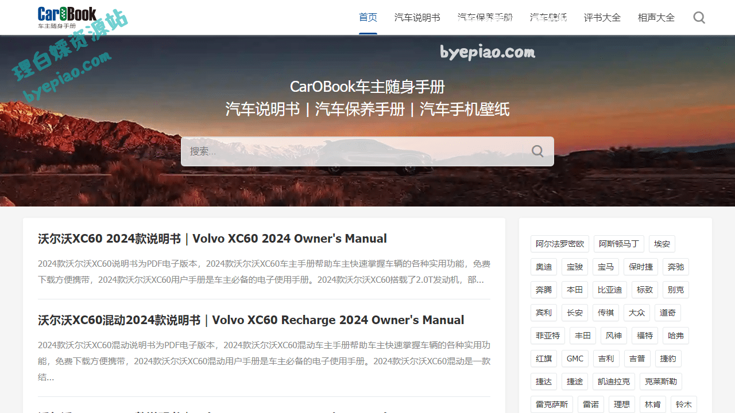Select the 本田 brand tag
The height and width of the screenshot is (413, 735).
coord(575,290)
